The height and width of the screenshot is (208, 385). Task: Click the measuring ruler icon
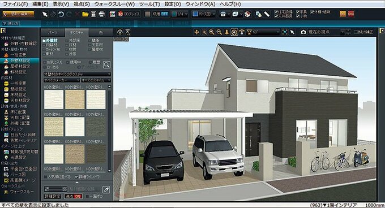pos(267,14)
